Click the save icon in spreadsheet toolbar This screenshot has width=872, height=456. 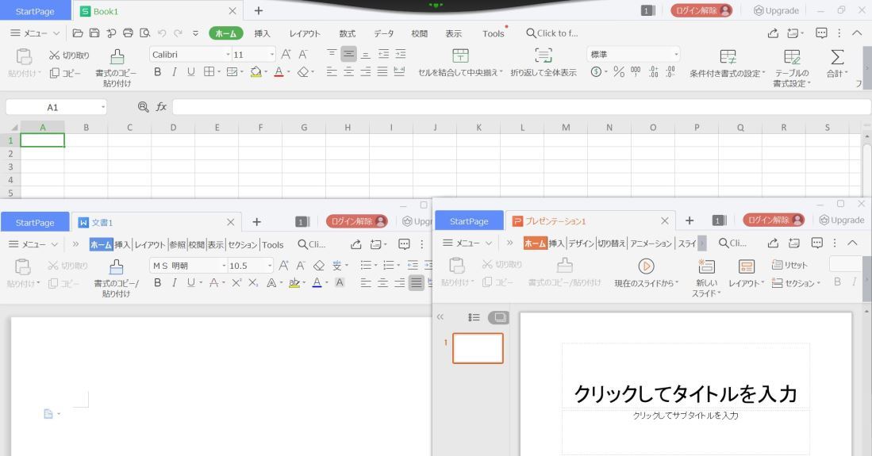[x=94, y=33]
